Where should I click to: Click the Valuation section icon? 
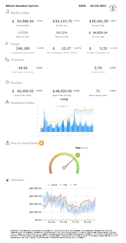pos(7,180)
